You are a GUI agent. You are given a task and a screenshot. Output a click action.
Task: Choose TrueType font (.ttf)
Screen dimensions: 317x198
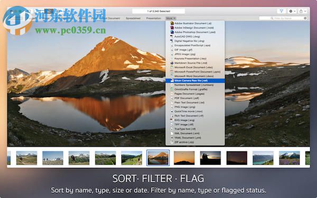pos(195,129)
